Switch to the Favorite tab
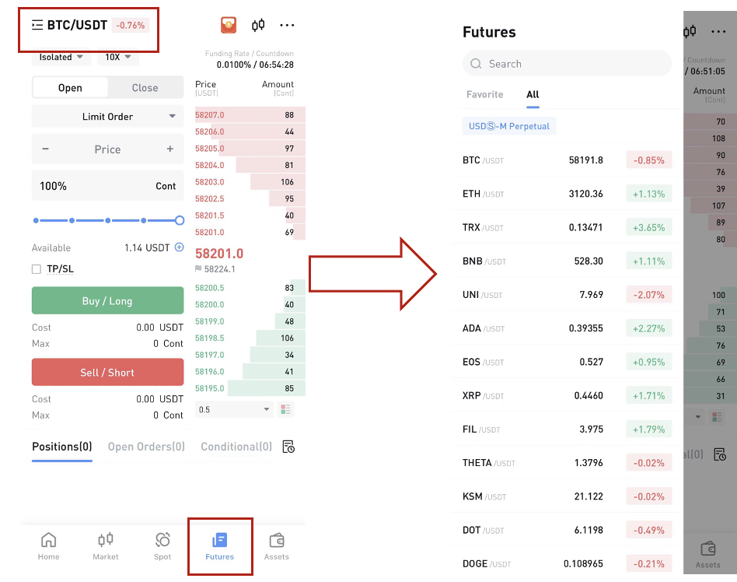Viewport: 737px width, 582px height. [484, 95]
